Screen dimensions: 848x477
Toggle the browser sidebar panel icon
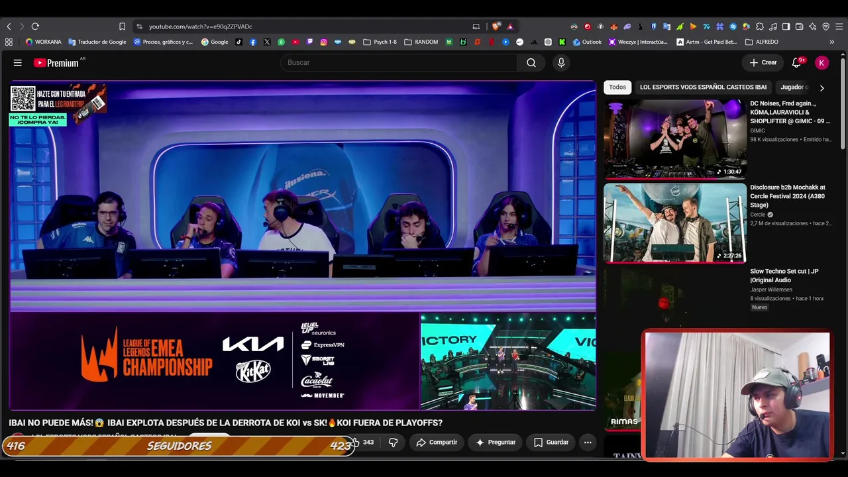point(786,26)
